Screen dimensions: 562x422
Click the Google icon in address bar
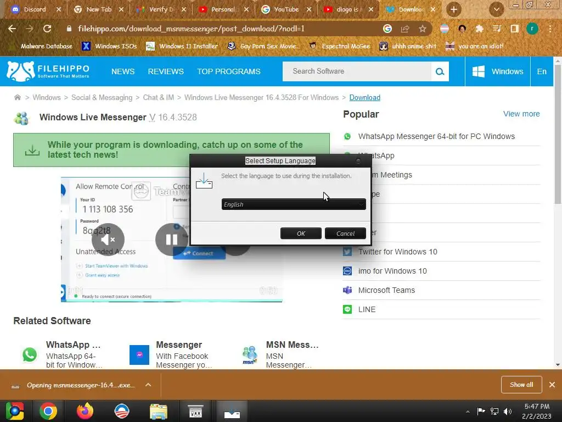tap(387, 29)
